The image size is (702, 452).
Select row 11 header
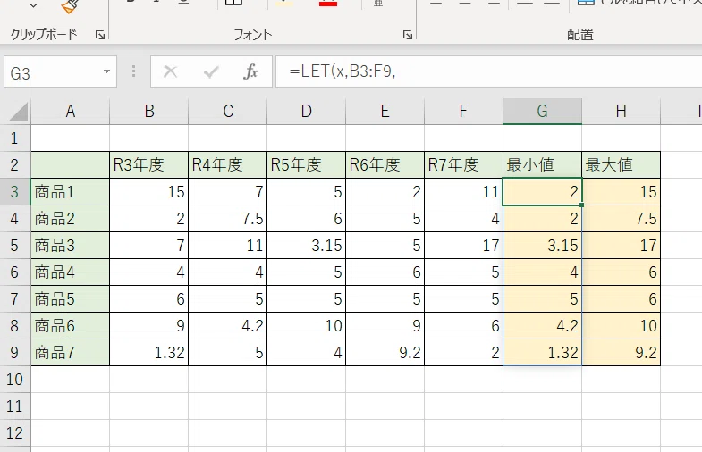(15, 406)
